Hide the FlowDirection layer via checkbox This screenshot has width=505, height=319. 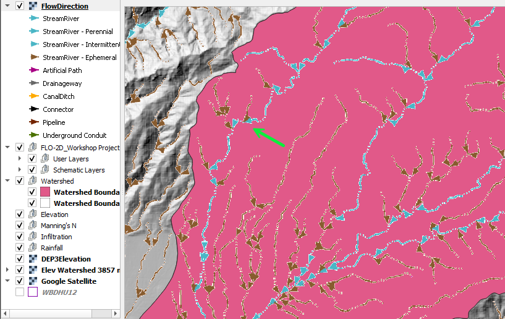tap(20, 6)
